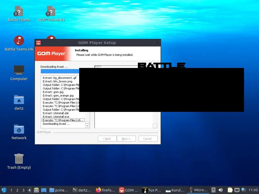Click the Back button in GOM setup
Screen dimensions: 259x194
(x=107, y=139)
